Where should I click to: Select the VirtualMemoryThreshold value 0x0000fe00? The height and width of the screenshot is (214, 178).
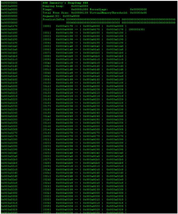tap(138, 13)
